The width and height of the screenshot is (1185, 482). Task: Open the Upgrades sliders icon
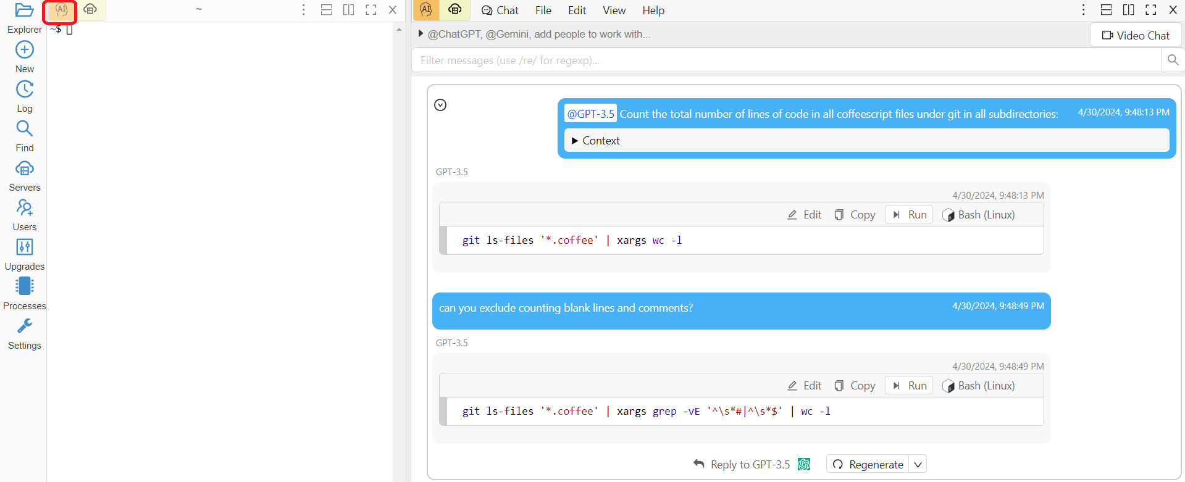point(24,247)
